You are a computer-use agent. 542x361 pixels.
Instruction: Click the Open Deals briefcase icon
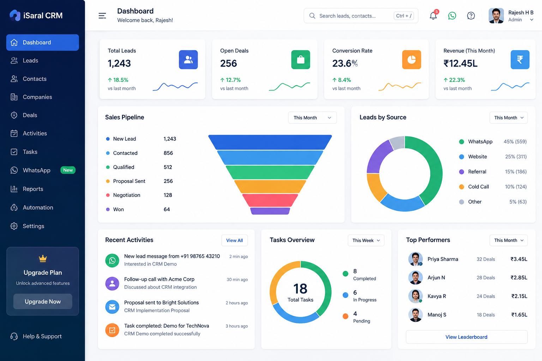click(x=301, y=60)
